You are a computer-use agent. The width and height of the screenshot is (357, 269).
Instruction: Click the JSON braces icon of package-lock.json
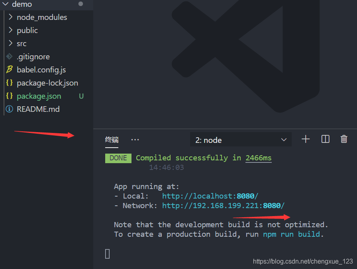[x=9, y=82]
